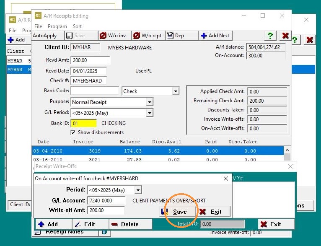Open File menu in A/R Receipts Editing
This screenshot has height=246, width=321.
(38, 26)
